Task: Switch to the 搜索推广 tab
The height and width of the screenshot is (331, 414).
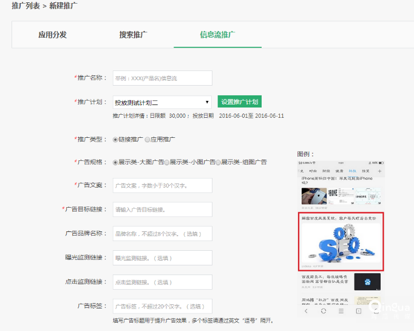Action: click(x=133, y=35)
